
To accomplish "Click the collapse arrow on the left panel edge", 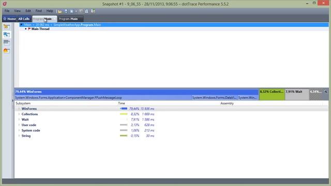I will coord(12,101).
